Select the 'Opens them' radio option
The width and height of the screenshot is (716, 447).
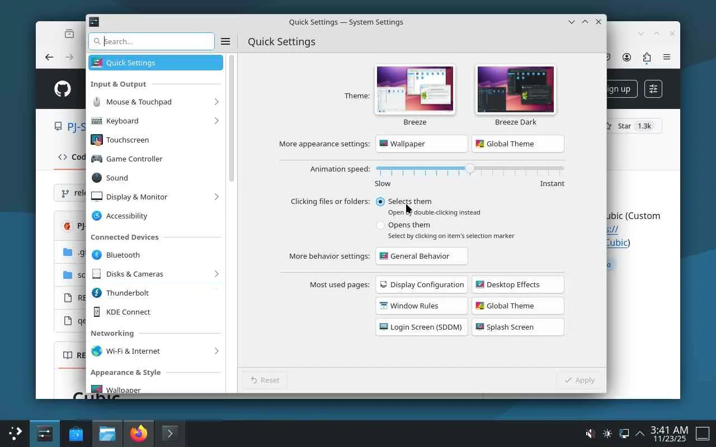(380, 225)
